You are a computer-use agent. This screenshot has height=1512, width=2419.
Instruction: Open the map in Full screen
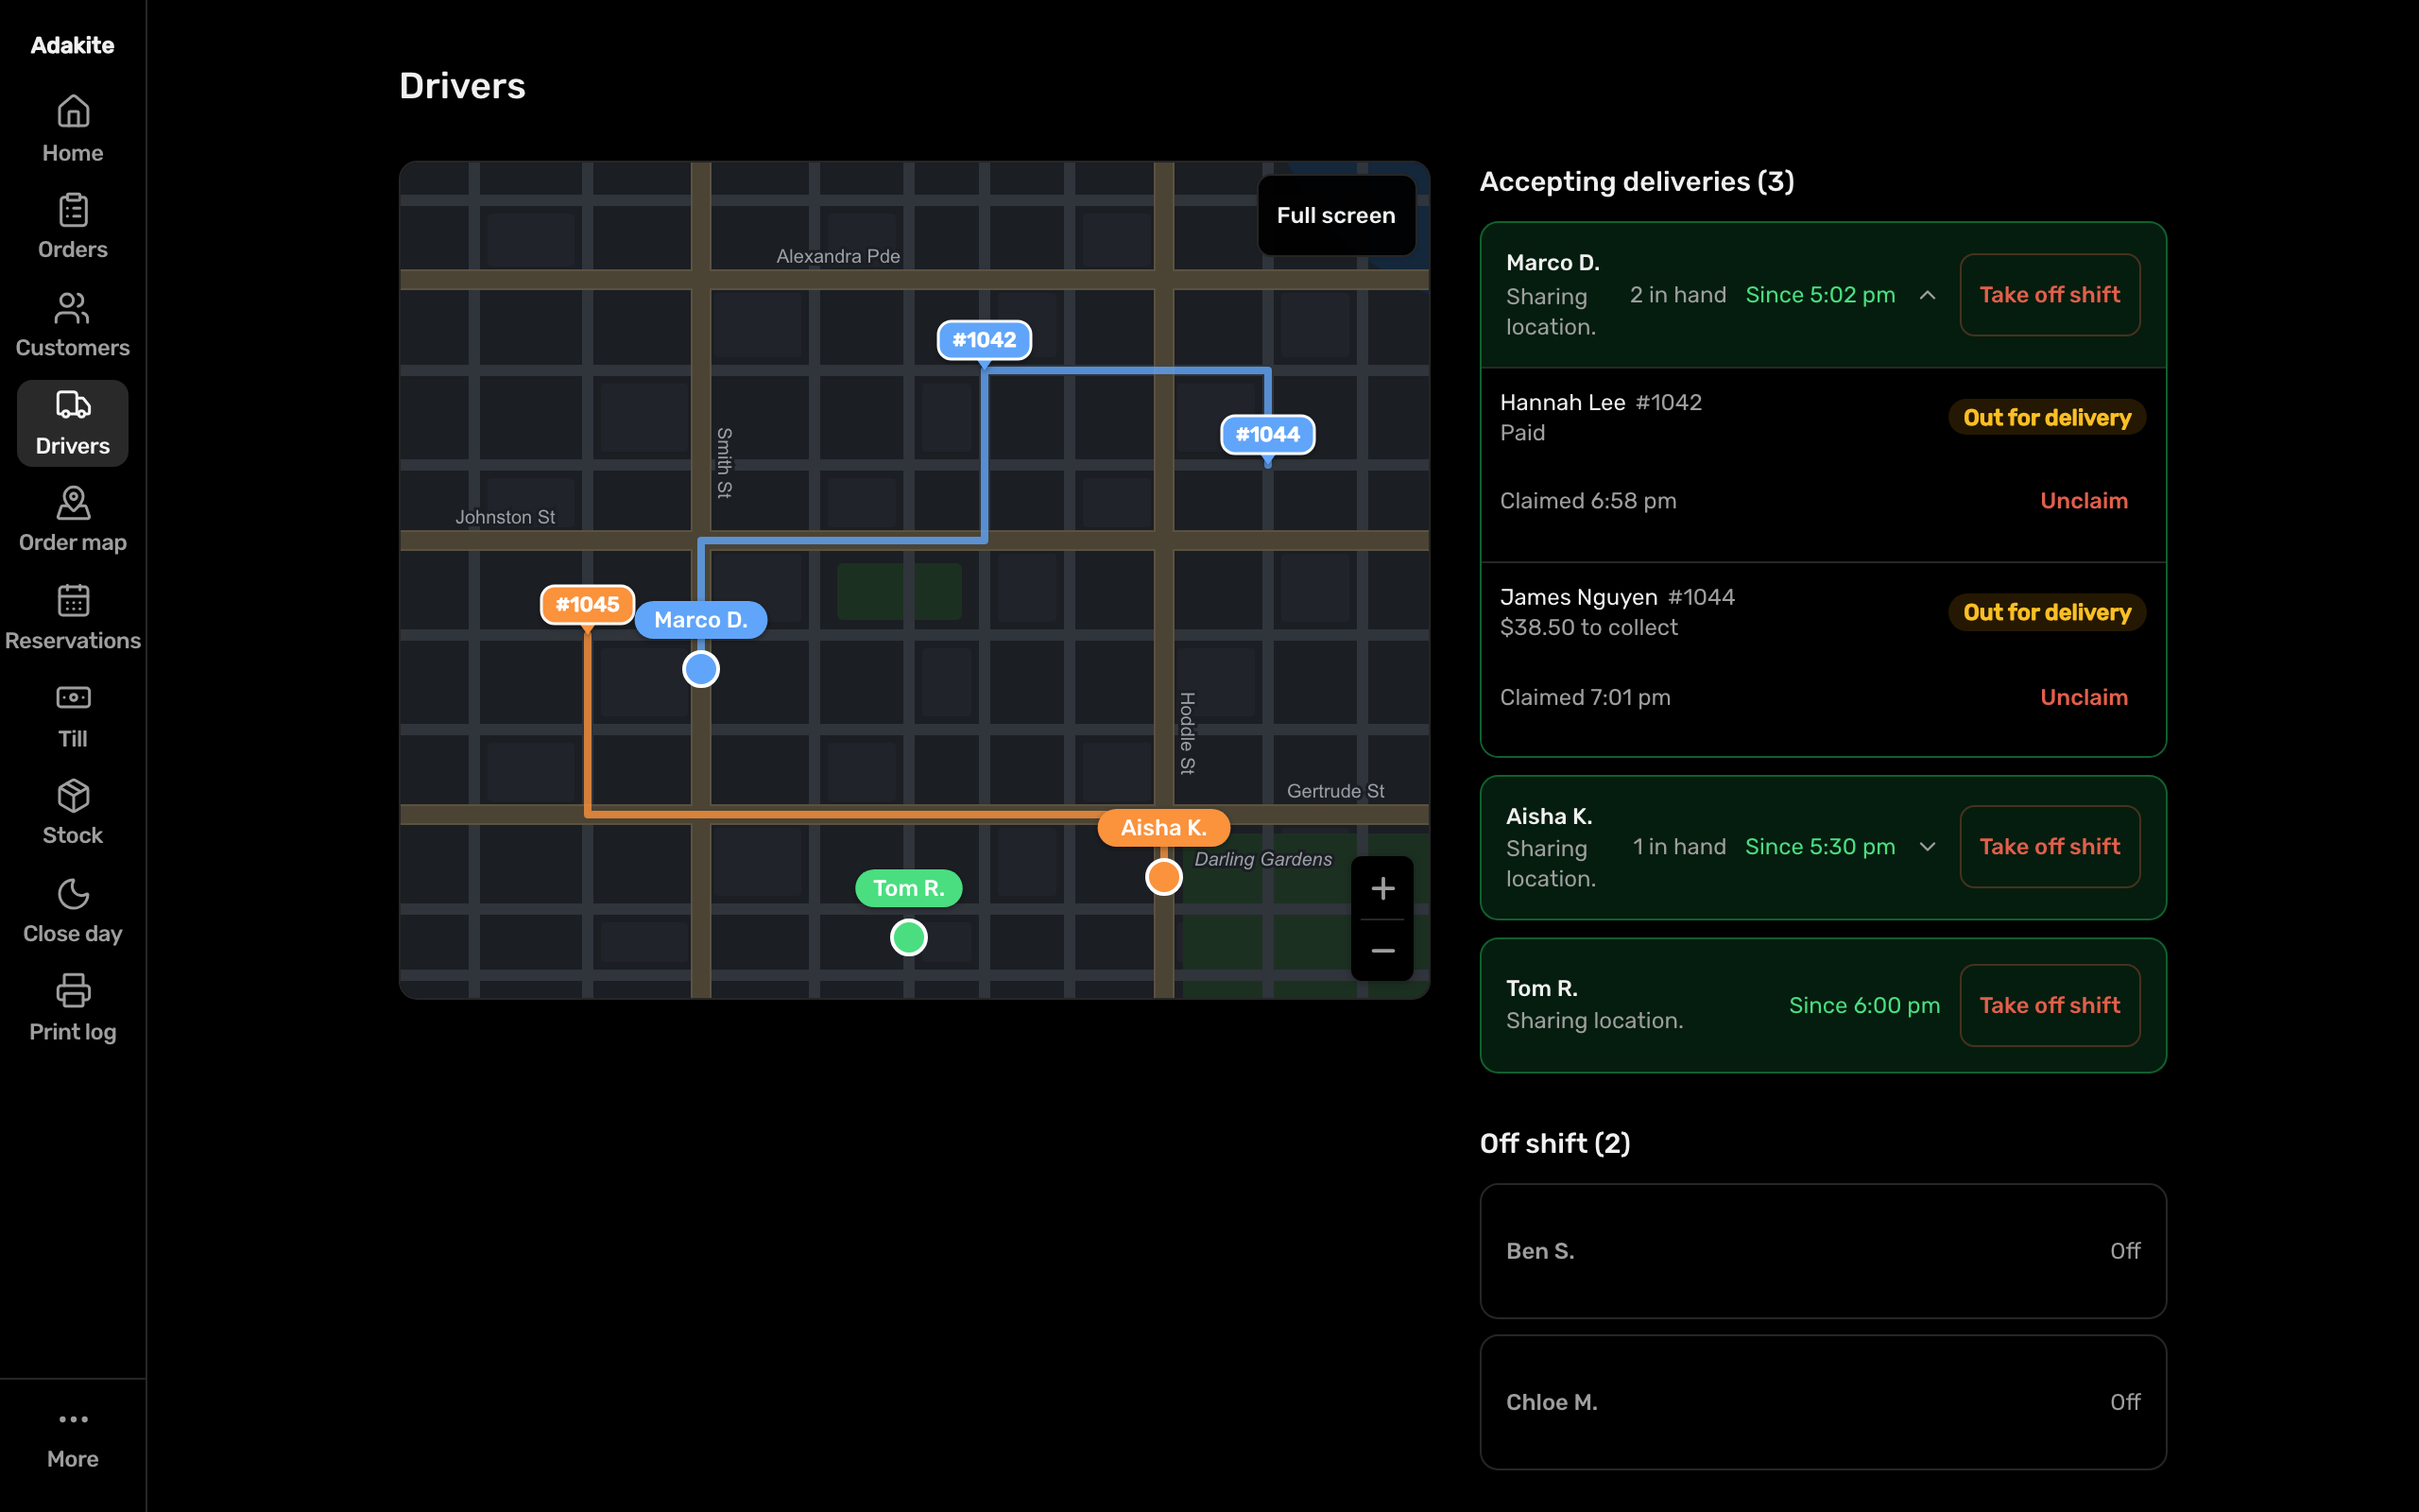click(x=1335, y=215)
